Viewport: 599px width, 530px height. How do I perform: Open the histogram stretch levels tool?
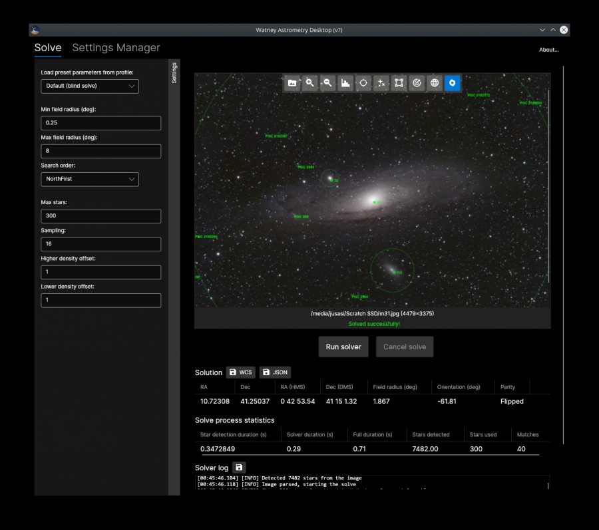pyautogui.click(x=345, y=83)
